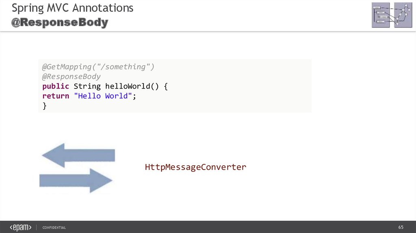Click the right-pointing blue arrow
This screenshot has height=233, width=416.
(76, 180)
